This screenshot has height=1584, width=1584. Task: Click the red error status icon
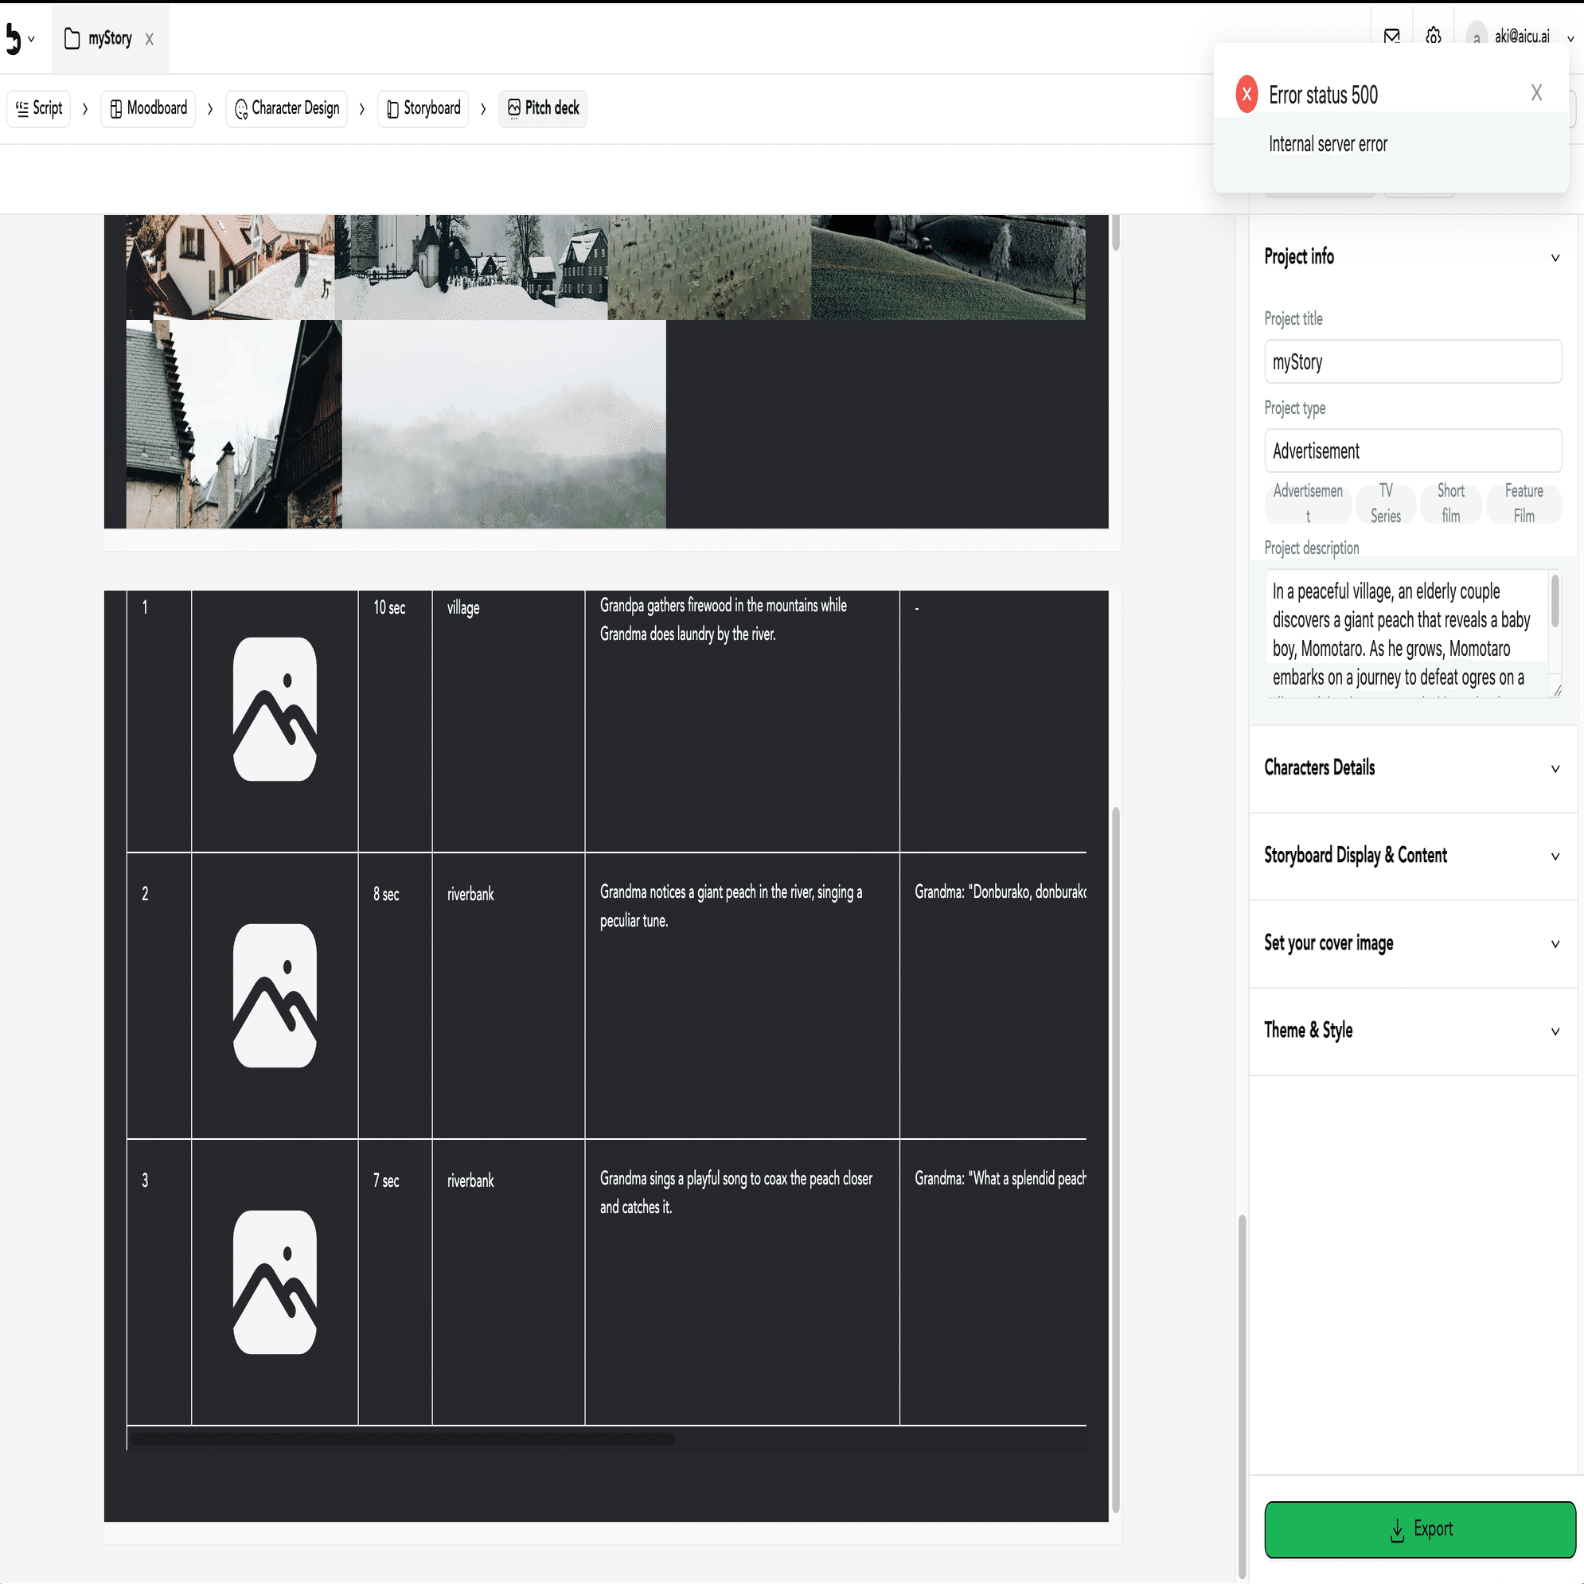click(x=1247, y=94)
